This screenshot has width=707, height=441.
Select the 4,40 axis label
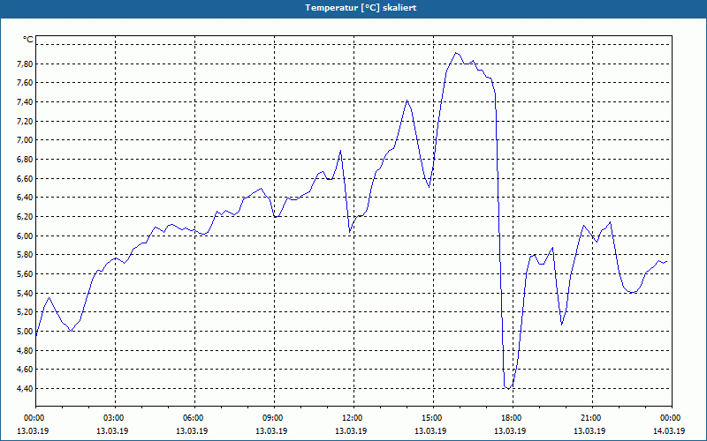(25, 388)
